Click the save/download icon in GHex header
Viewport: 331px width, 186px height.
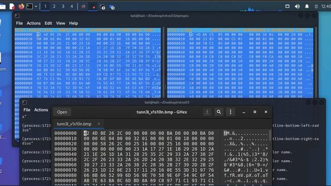click(x=207, y=112)
